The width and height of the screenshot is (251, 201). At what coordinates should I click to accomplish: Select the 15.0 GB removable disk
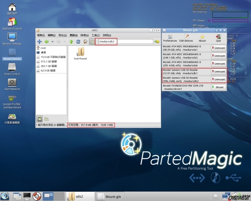pyautogui.click(x=51, y=57)
